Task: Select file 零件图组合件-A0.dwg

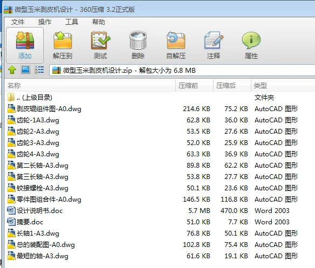Action: (x=160, y=200)
